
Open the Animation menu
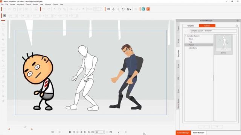point(20,4)
